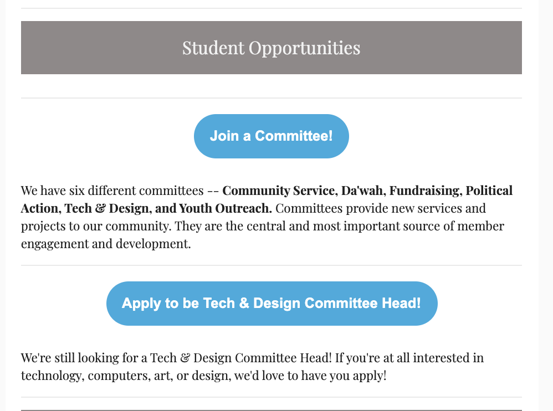Click the divider line below Student Opportunities banner

pos(271,98)
